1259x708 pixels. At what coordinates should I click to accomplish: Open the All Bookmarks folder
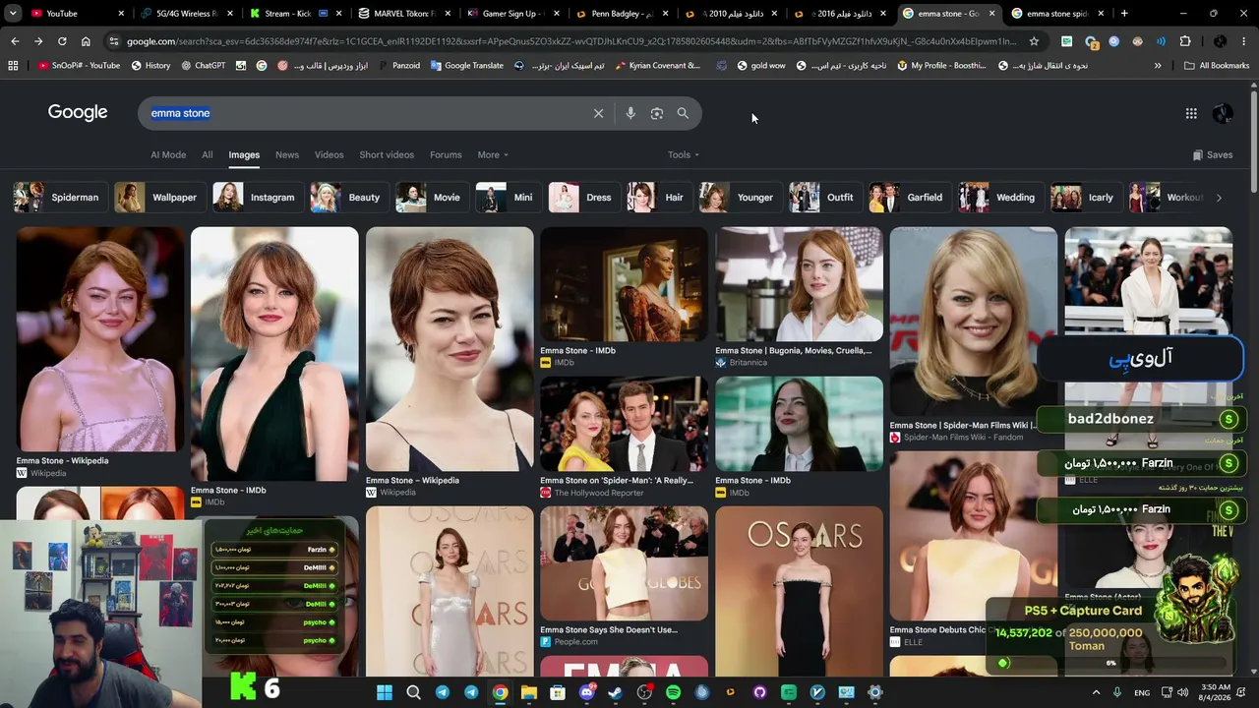pos(1217,66)
